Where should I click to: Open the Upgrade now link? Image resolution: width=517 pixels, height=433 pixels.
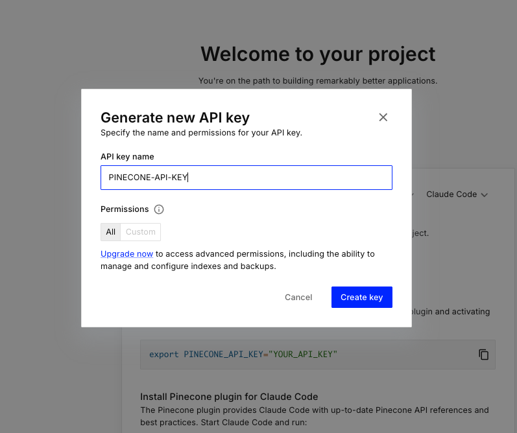click(x=126, y=254)
